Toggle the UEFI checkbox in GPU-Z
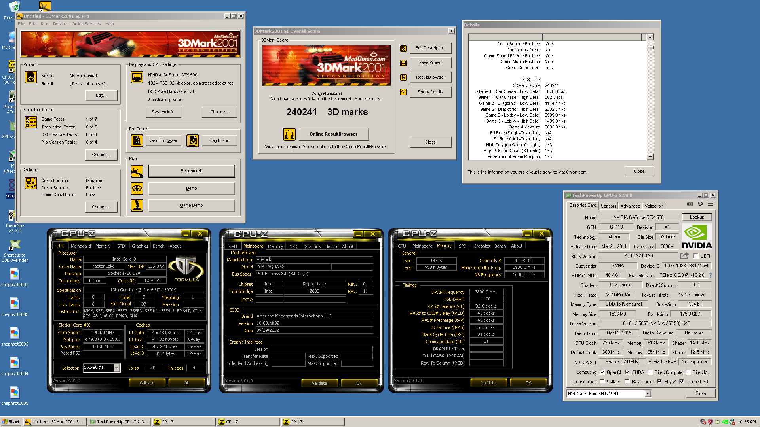The image size is (760, 427). tap(696, 256)
